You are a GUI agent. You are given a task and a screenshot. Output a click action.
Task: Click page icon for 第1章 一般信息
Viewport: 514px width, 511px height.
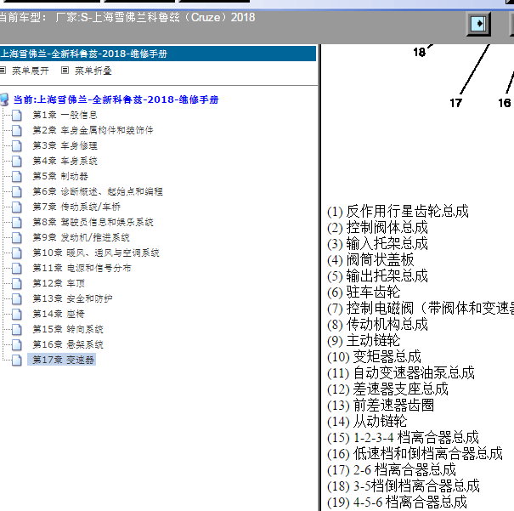(17, 115)
